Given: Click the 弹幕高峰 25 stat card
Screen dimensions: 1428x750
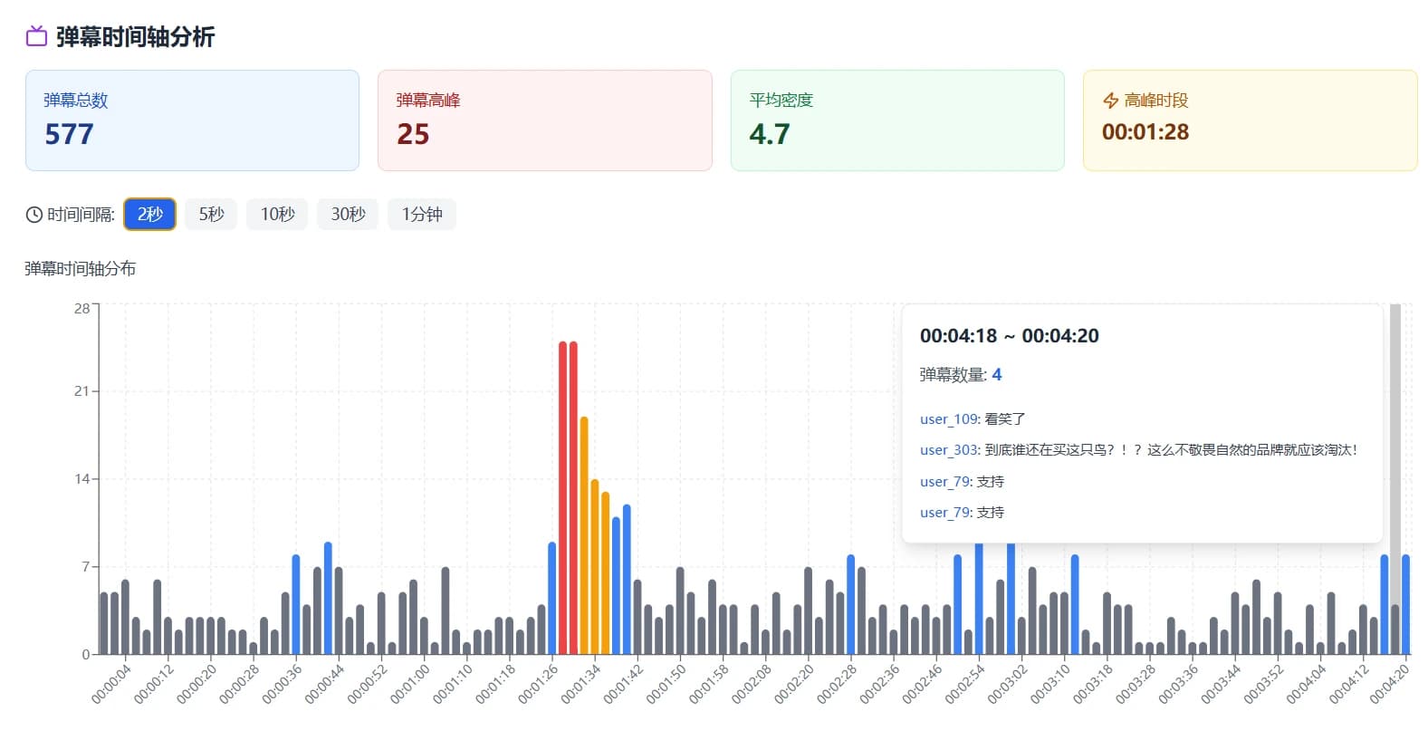Looking at the screenshot, I should pyautogui.click(x=544, y=120).
